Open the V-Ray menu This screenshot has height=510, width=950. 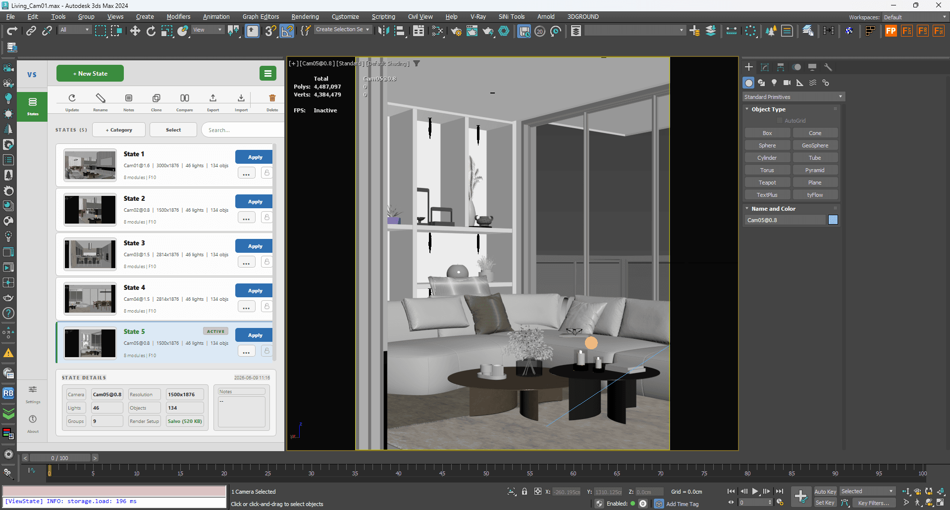478,17
